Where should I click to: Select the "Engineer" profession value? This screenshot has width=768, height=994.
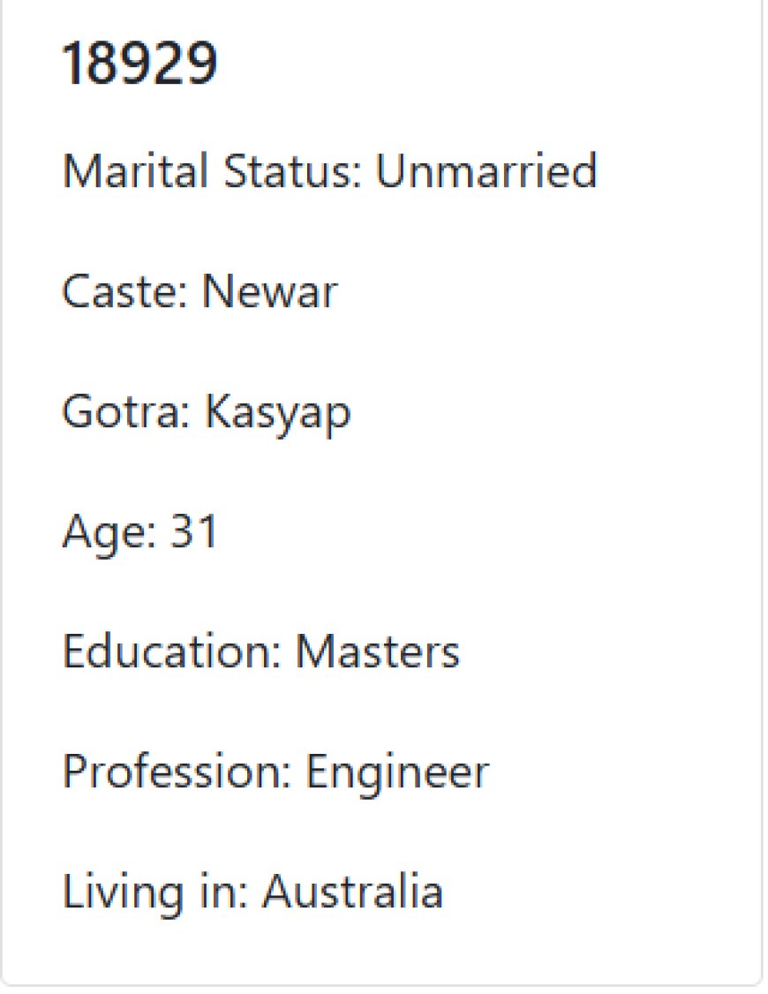point(397,774)
